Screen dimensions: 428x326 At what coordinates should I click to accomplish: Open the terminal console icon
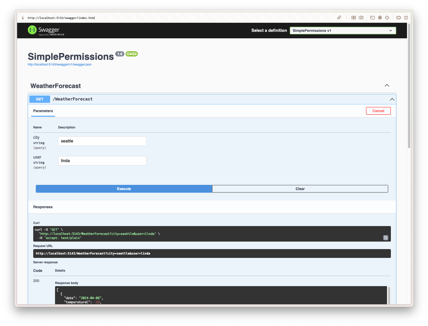click(x=372, y=18)
